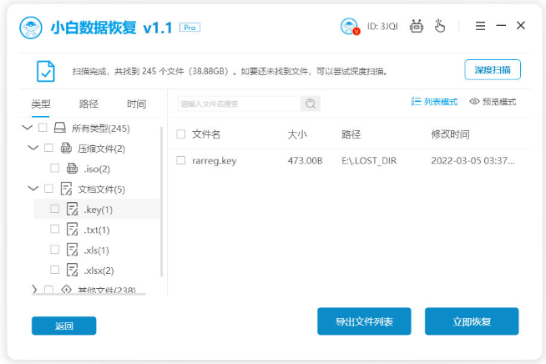Click the 473.00B size cell
Viewport: 546px width, 364px height.
[x=305, y=160]
